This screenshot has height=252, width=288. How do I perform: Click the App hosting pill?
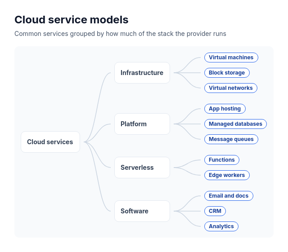225,109
